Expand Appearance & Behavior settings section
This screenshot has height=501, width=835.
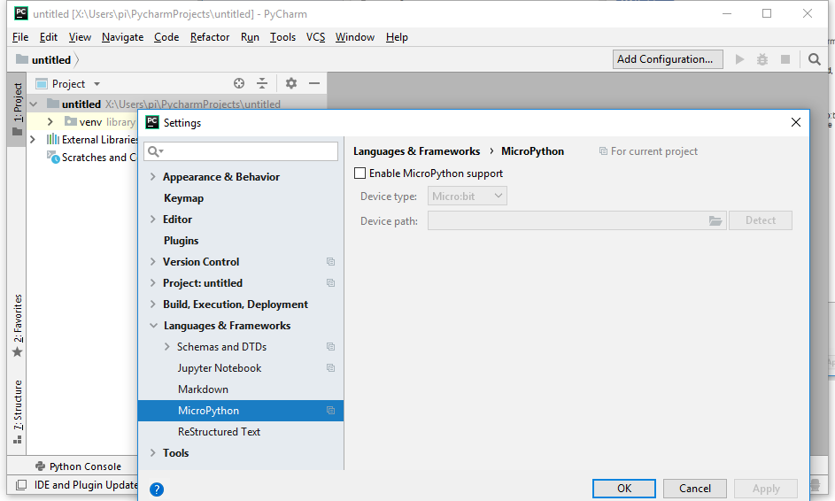coord(153,177)
